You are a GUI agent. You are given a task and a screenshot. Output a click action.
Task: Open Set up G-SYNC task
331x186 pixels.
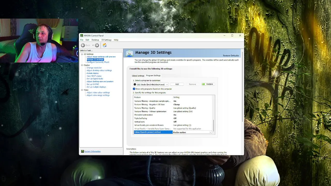[x=93, y=84]
